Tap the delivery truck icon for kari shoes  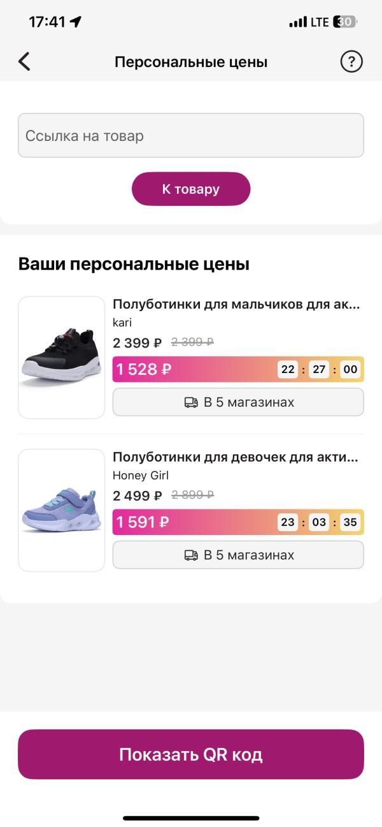coord(191,402)
